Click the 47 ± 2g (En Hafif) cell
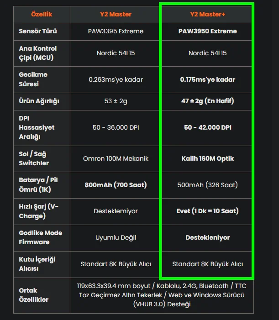Image resolution: width=279 pixels, height=320 pixels. pos(208,101)
